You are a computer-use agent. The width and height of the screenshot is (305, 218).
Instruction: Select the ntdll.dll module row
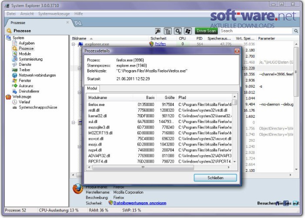(x=160, y=110)
